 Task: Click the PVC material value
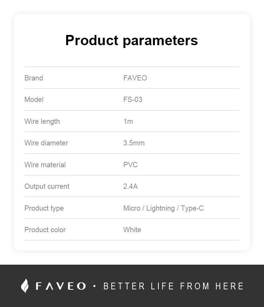[x=131, y=165]
